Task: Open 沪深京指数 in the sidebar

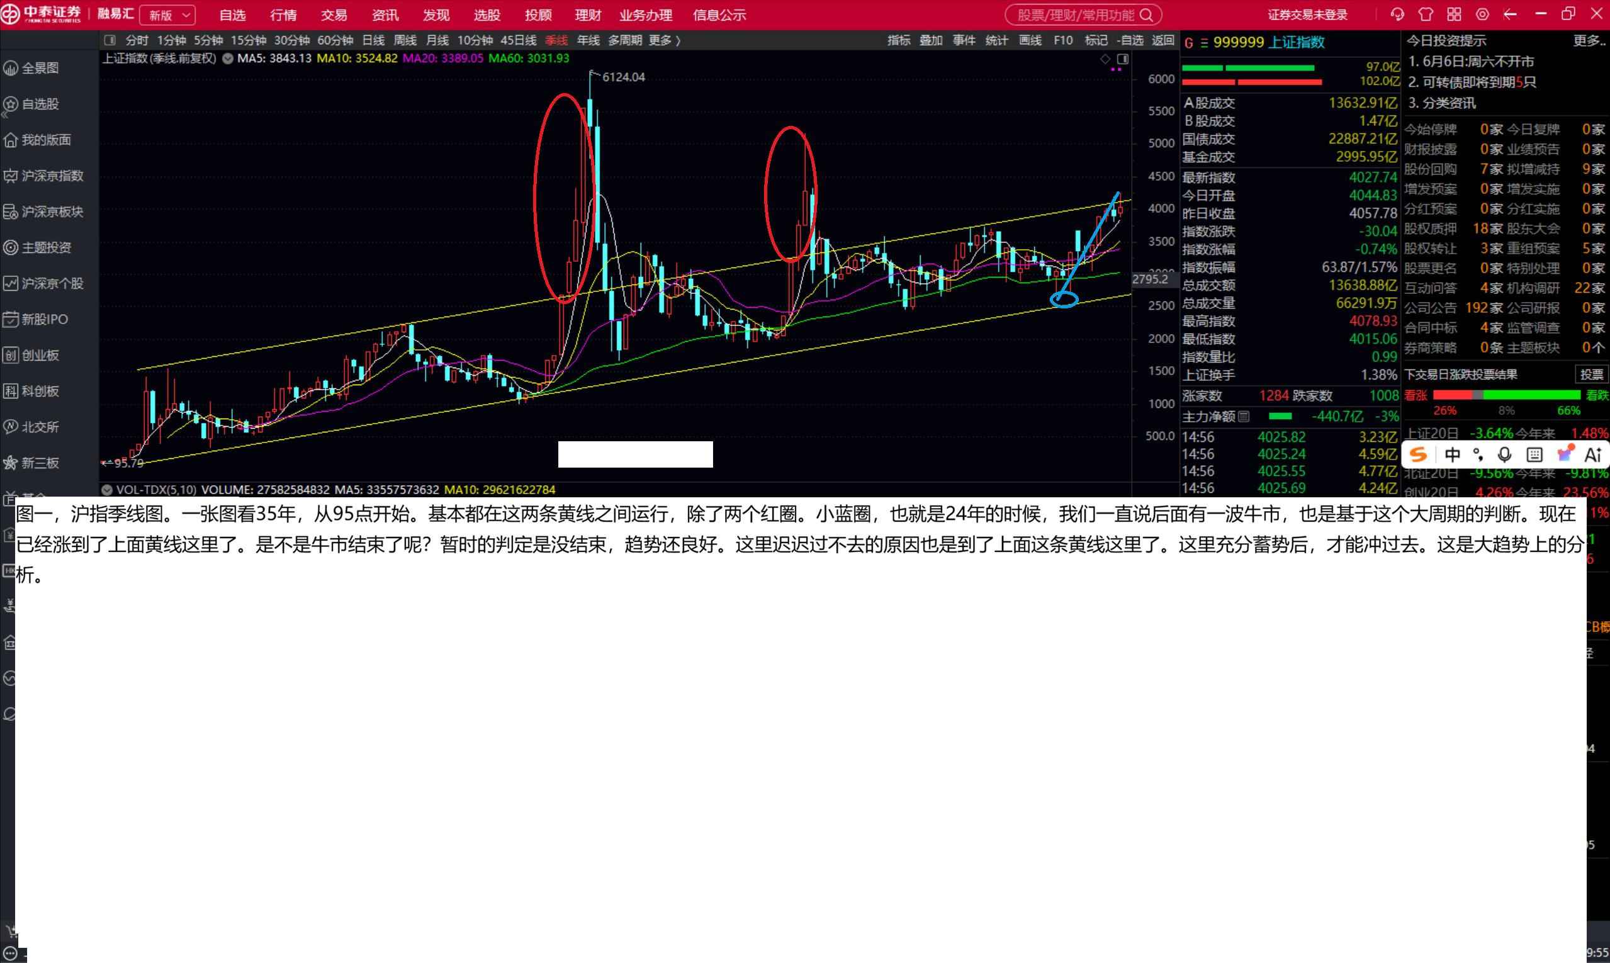Action: click(43, 176)
